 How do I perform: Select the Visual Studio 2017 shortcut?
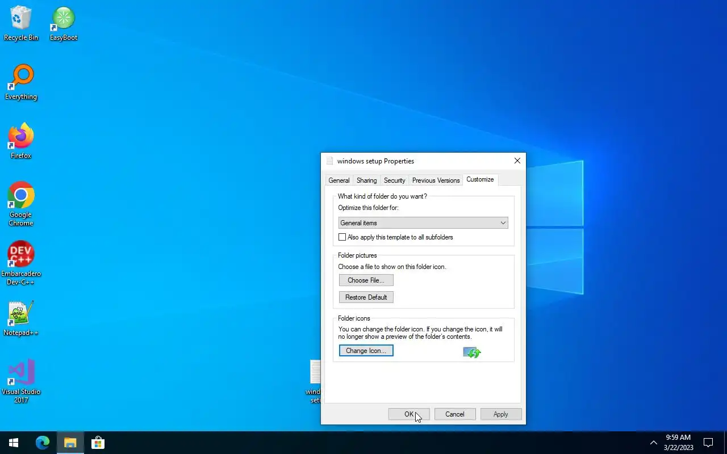click(21, 381)
